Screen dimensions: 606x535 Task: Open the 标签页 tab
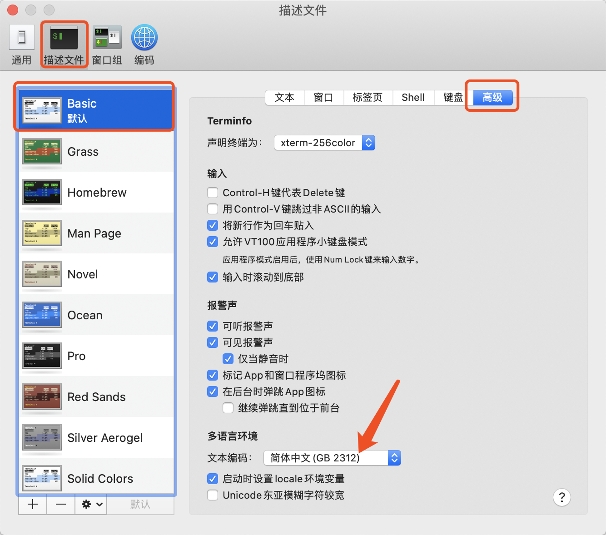click(368, 97)
